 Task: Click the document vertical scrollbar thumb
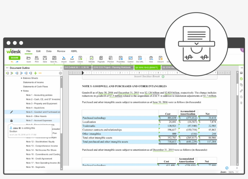point(237,90)
